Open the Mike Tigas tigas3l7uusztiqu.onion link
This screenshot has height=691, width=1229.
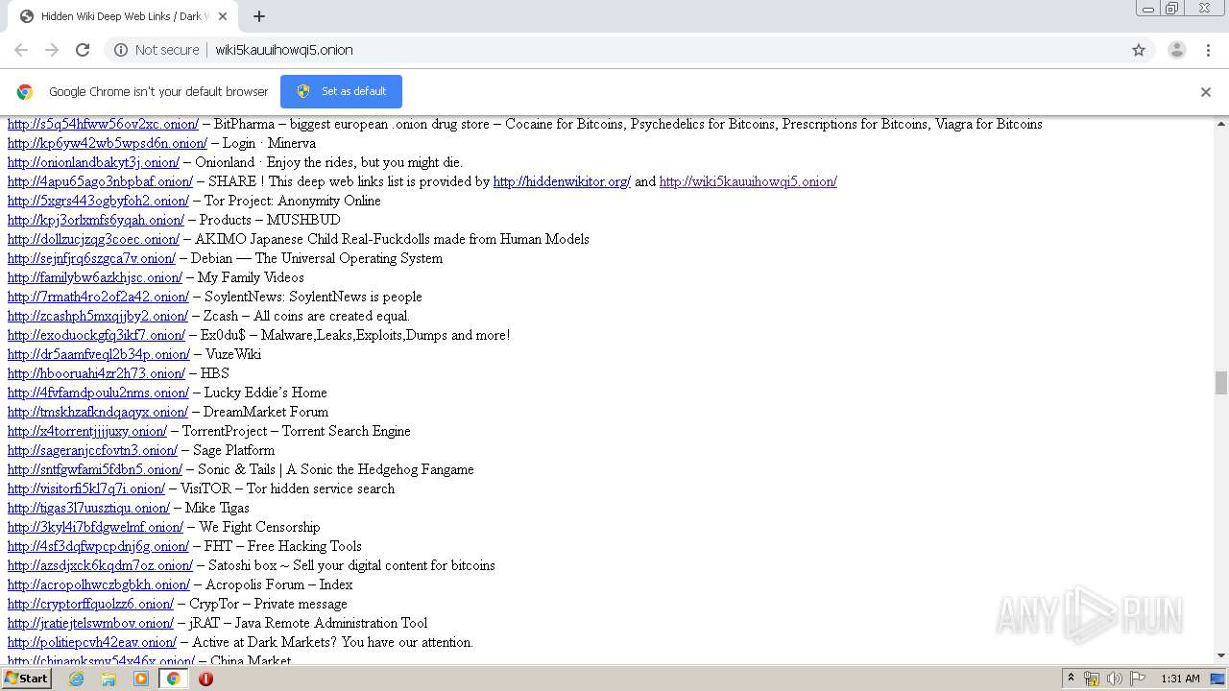click(88, 508)
